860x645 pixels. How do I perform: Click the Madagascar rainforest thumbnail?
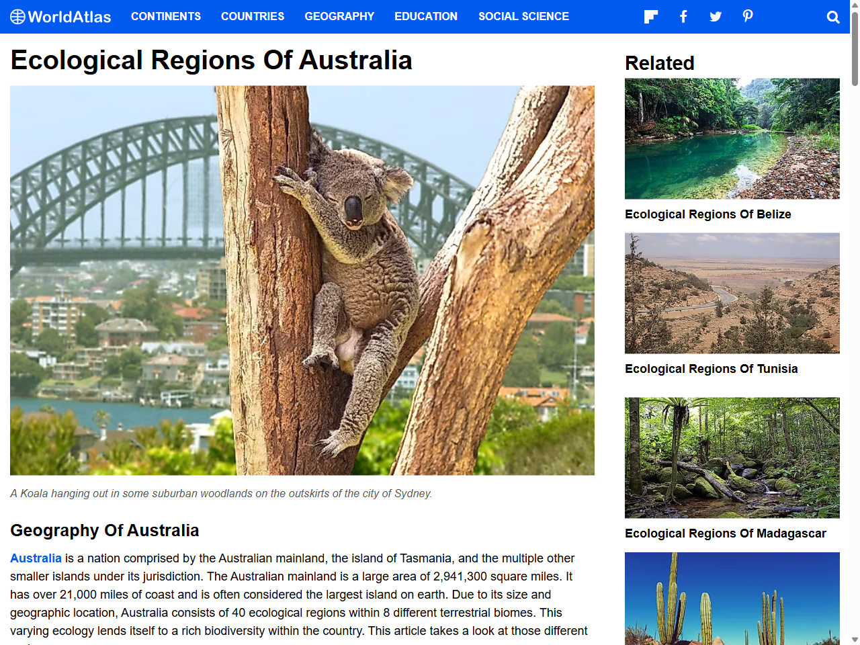coord(732,458)
